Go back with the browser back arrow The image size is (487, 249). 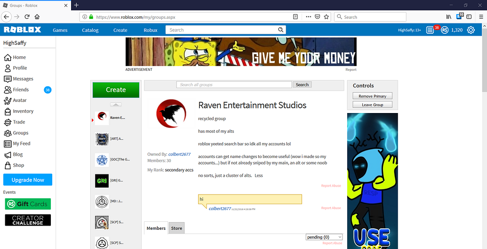[x=7, y=17]
